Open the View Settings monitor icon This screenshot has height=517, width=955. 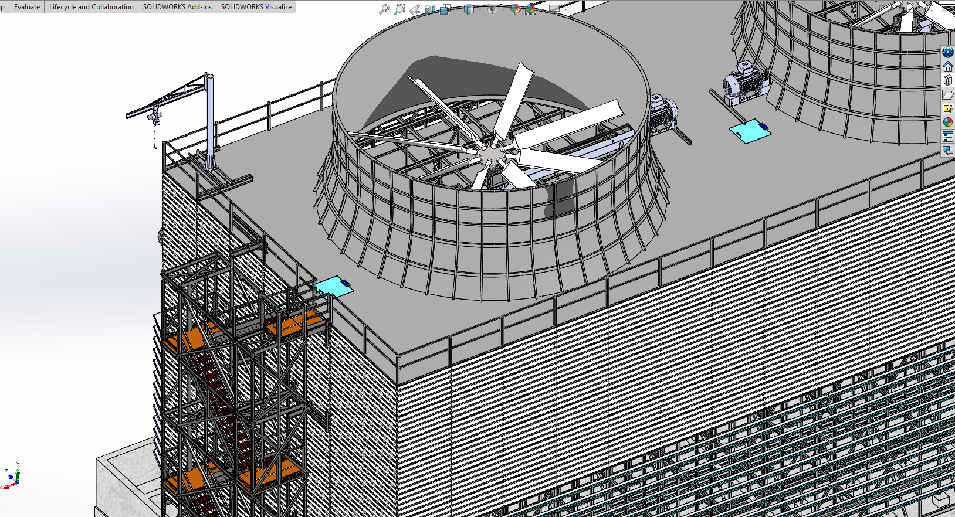tap(554, 9)
